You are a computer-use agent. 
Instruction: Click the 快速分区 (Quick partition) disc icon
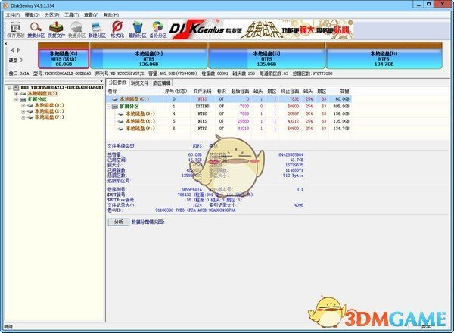(76, 27)
